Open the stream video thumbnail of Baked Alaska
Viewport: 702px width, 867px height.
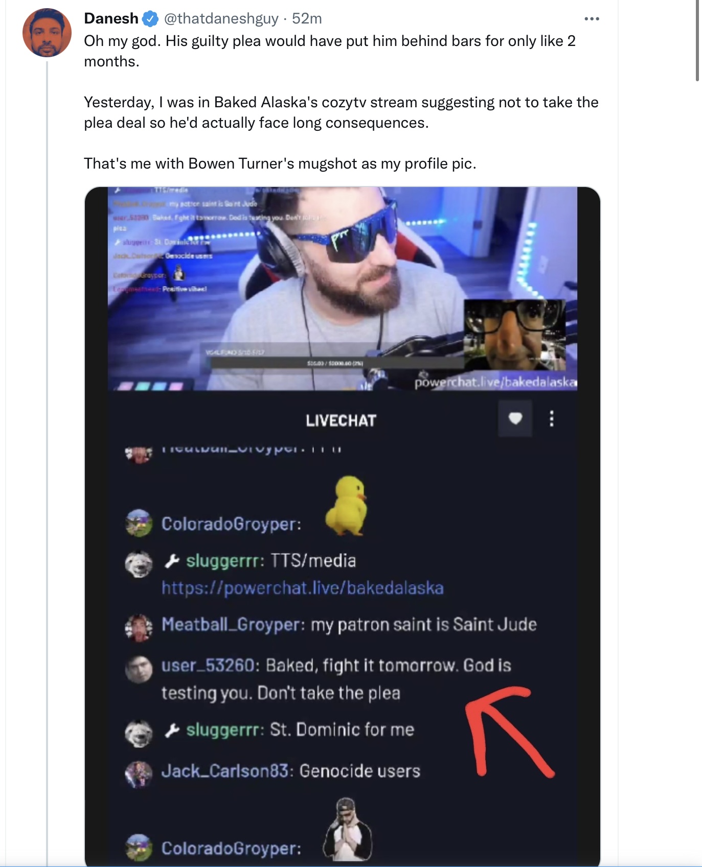pos(343,289)
